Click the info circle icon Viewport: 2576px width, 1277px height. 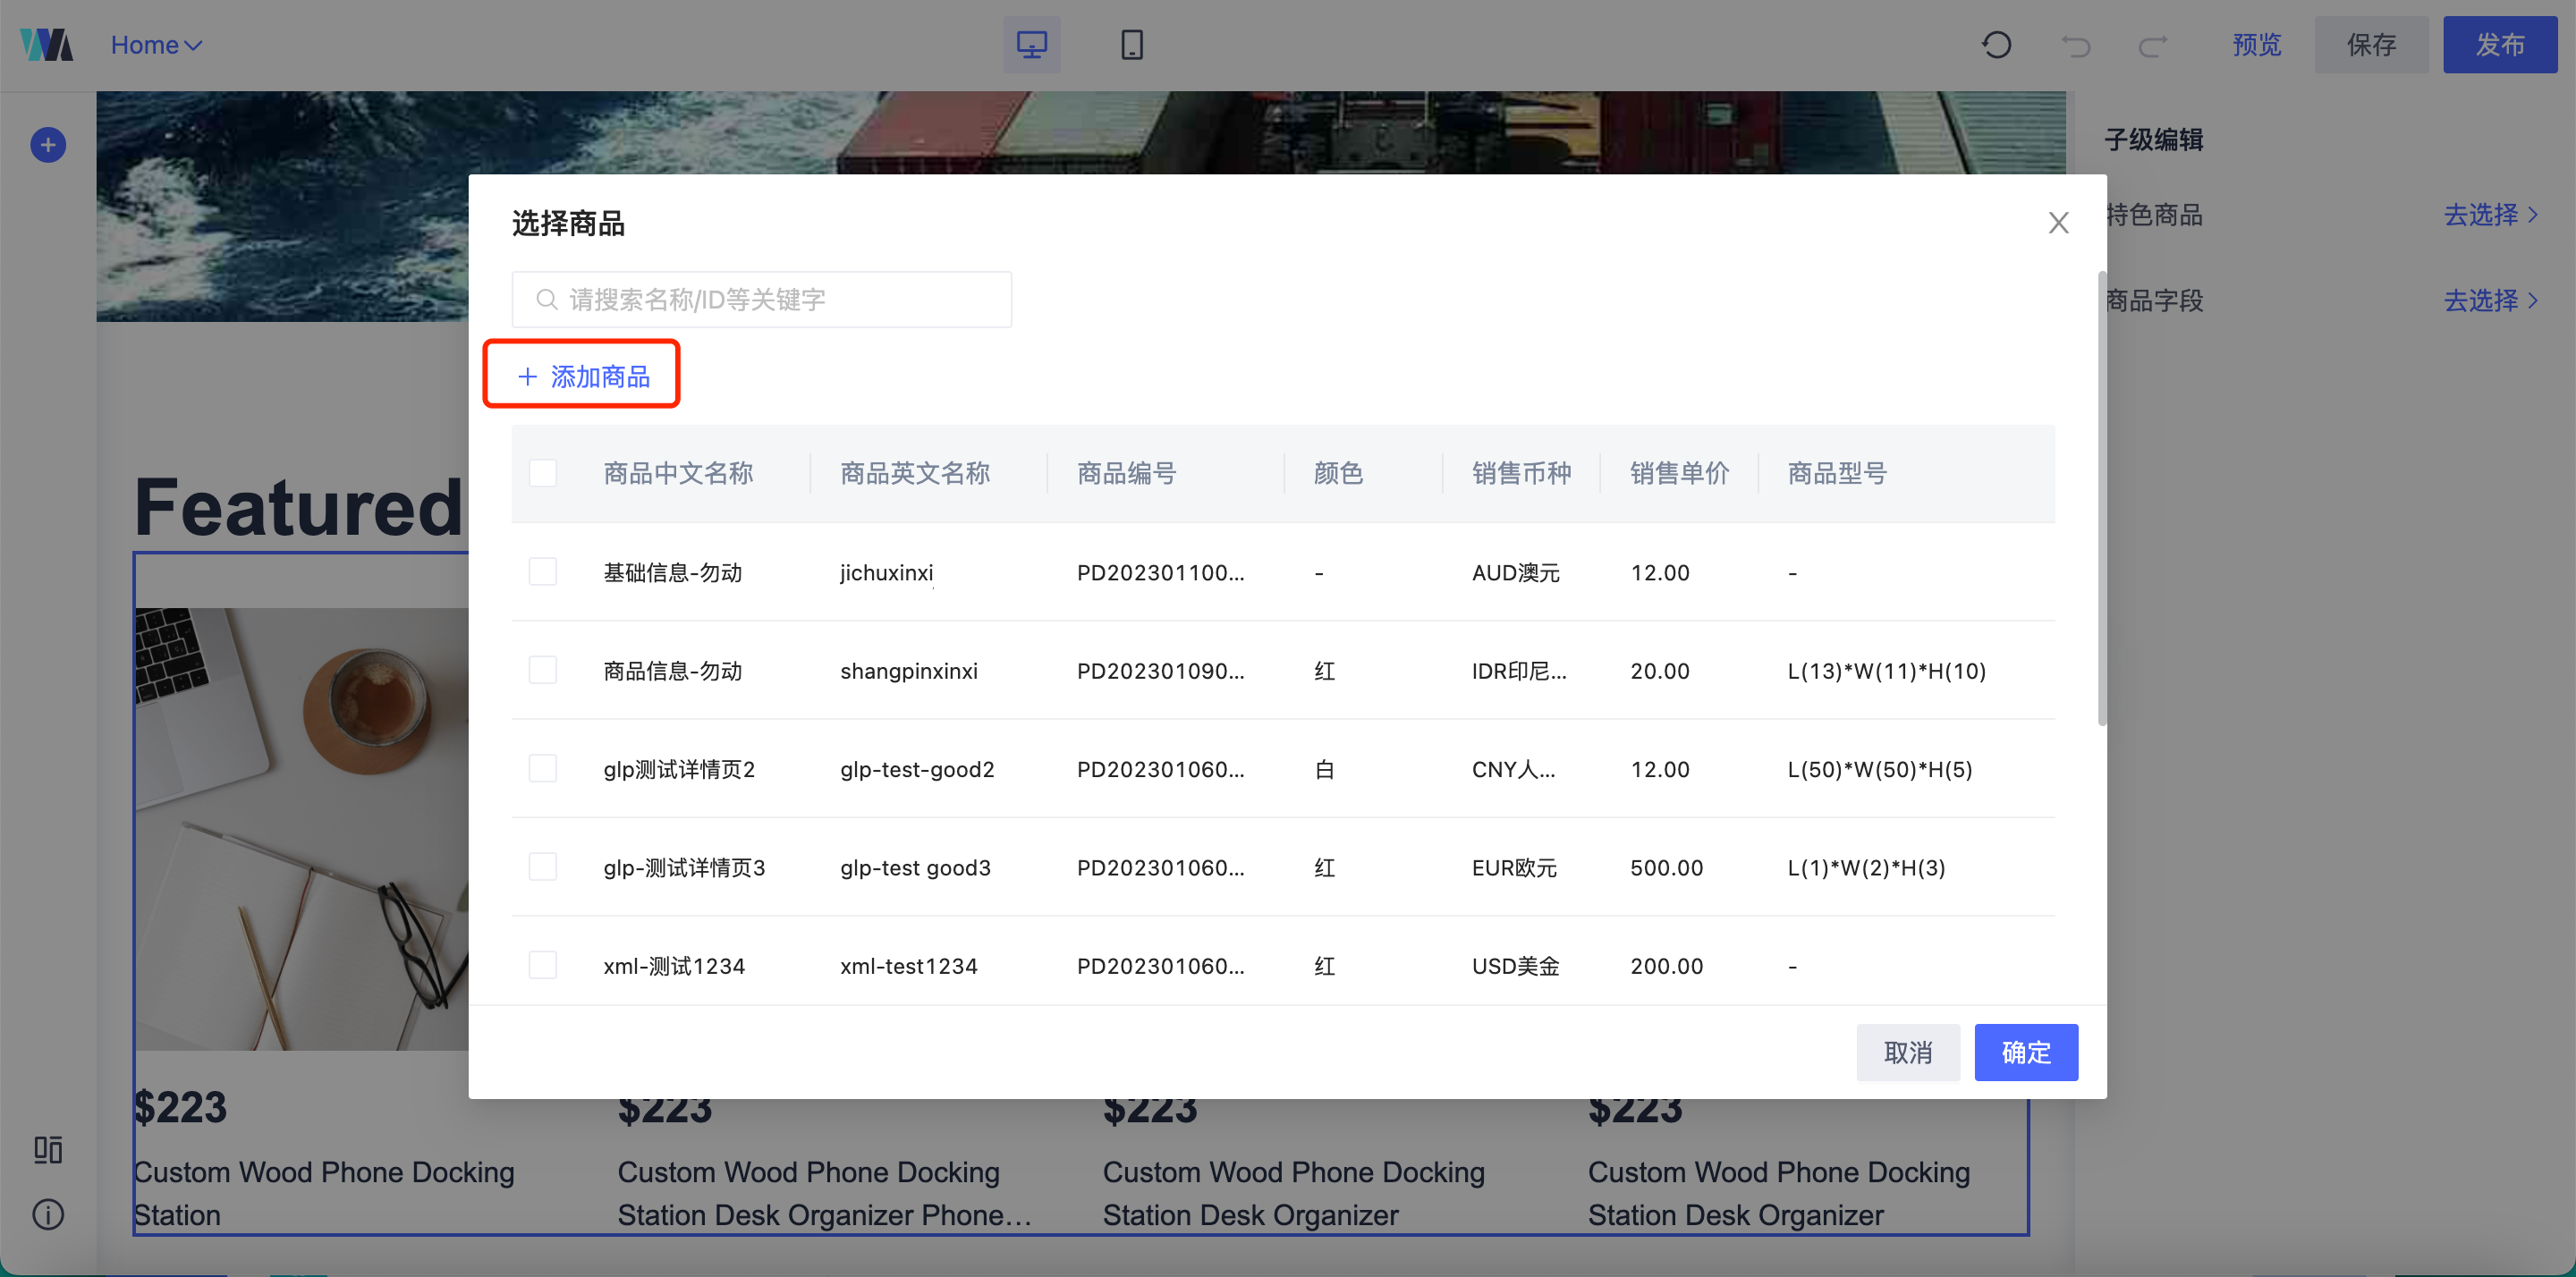48,1214
